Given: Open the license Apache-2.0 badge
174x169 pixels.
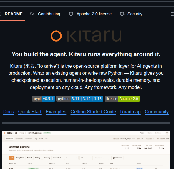Looking at the screenshot, I should click(x=122, y=99).
